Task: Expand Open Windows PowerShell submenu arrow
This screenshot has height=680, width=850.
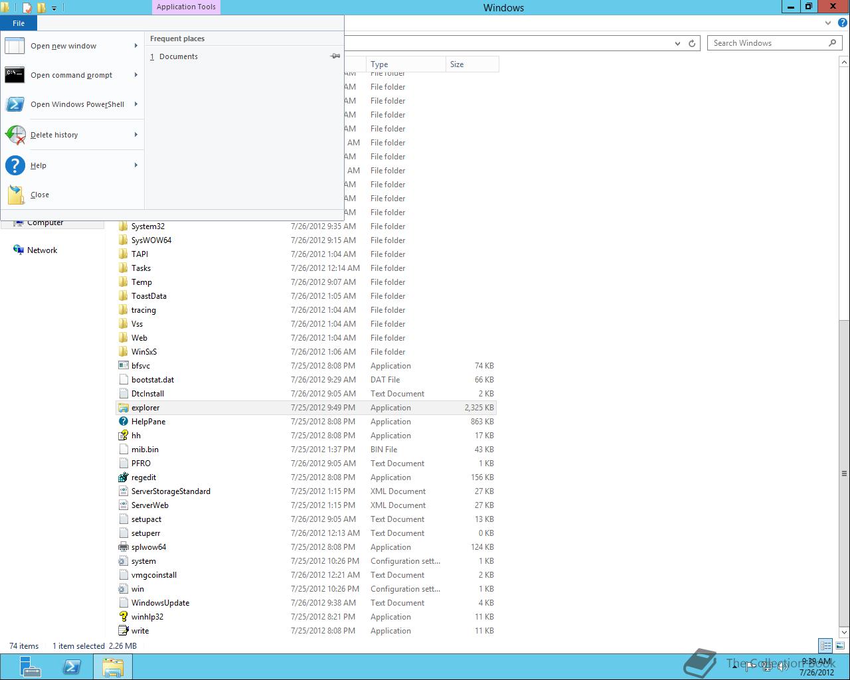Action: [136, 104]
